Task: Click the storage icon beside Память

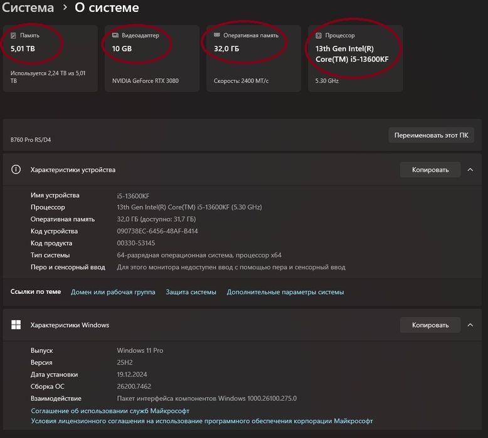Action: pyautogui.click(x=13, y=36)
